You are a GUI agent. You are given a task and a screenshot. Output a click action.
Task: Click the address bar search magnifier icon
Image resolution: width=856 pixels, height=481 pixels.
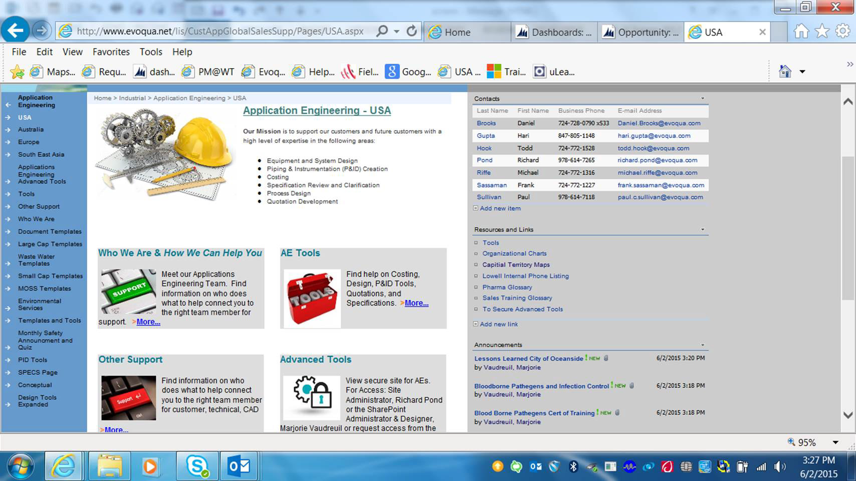(x=382, y=31)
